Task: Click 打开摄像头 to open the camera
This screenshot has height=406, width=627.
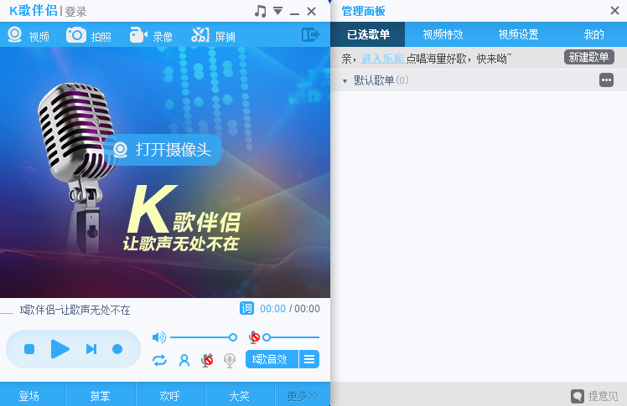Action: (163, 150)
